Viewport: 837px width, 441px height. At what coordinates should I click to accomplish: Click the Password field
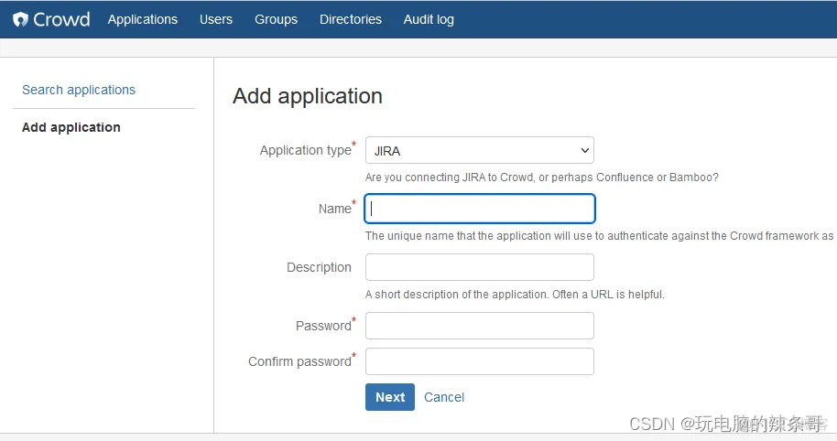pyautogui.click(x=479, y=326)
